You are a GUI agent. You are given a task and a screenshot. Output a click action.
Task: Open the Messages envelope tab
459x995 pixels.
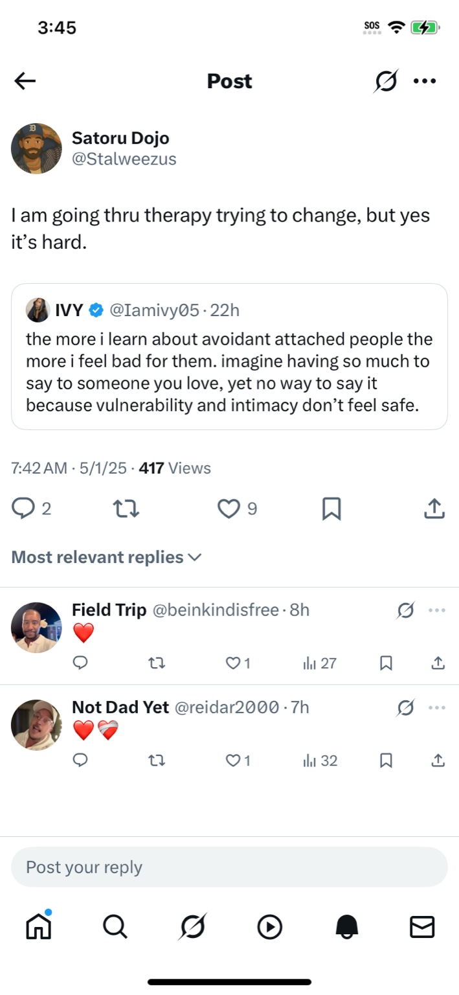coord(422,928)
